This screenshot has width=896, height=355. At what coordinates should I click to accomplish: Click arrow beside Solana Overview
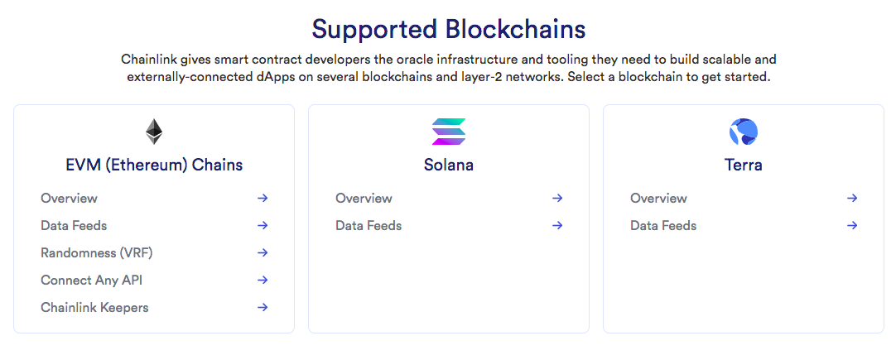[557, 198]
